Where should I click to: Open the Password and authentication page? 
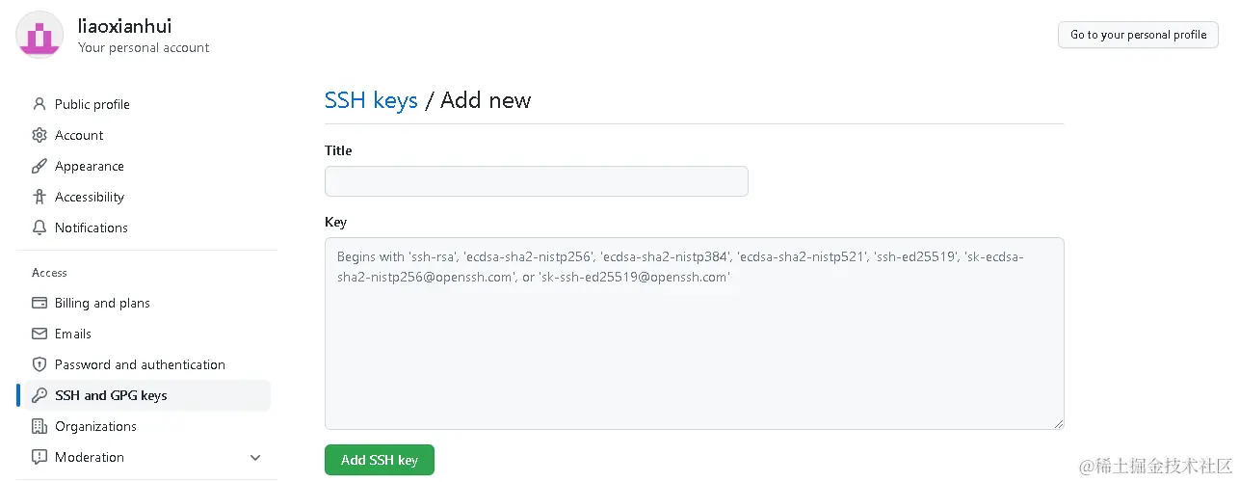click(140, 364)
